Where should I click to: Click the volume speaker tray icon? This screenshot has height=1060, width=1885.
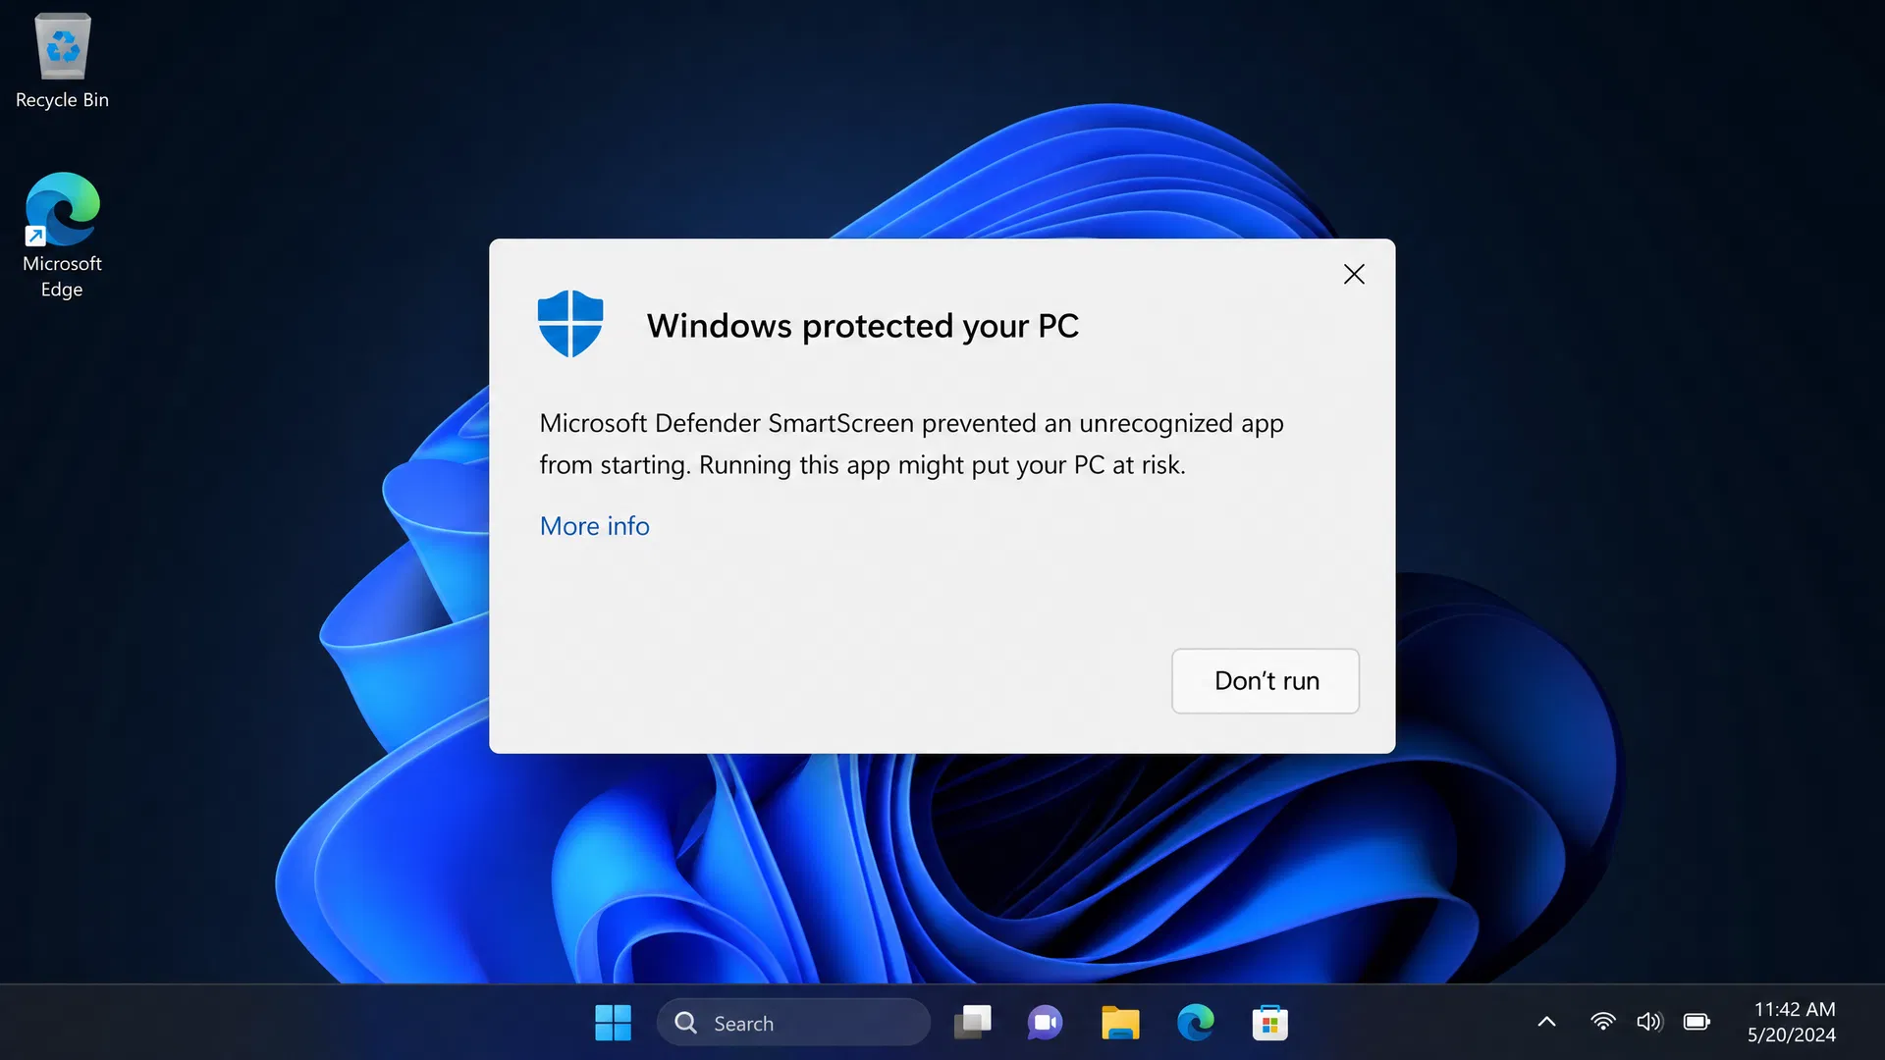tap(1649, 1022)
